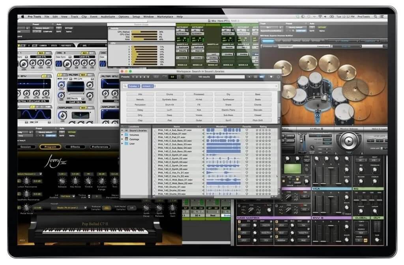Switch to list view in Workspace toolbar
This screenshot has height=265, width=404.
[x=256, y=77]
